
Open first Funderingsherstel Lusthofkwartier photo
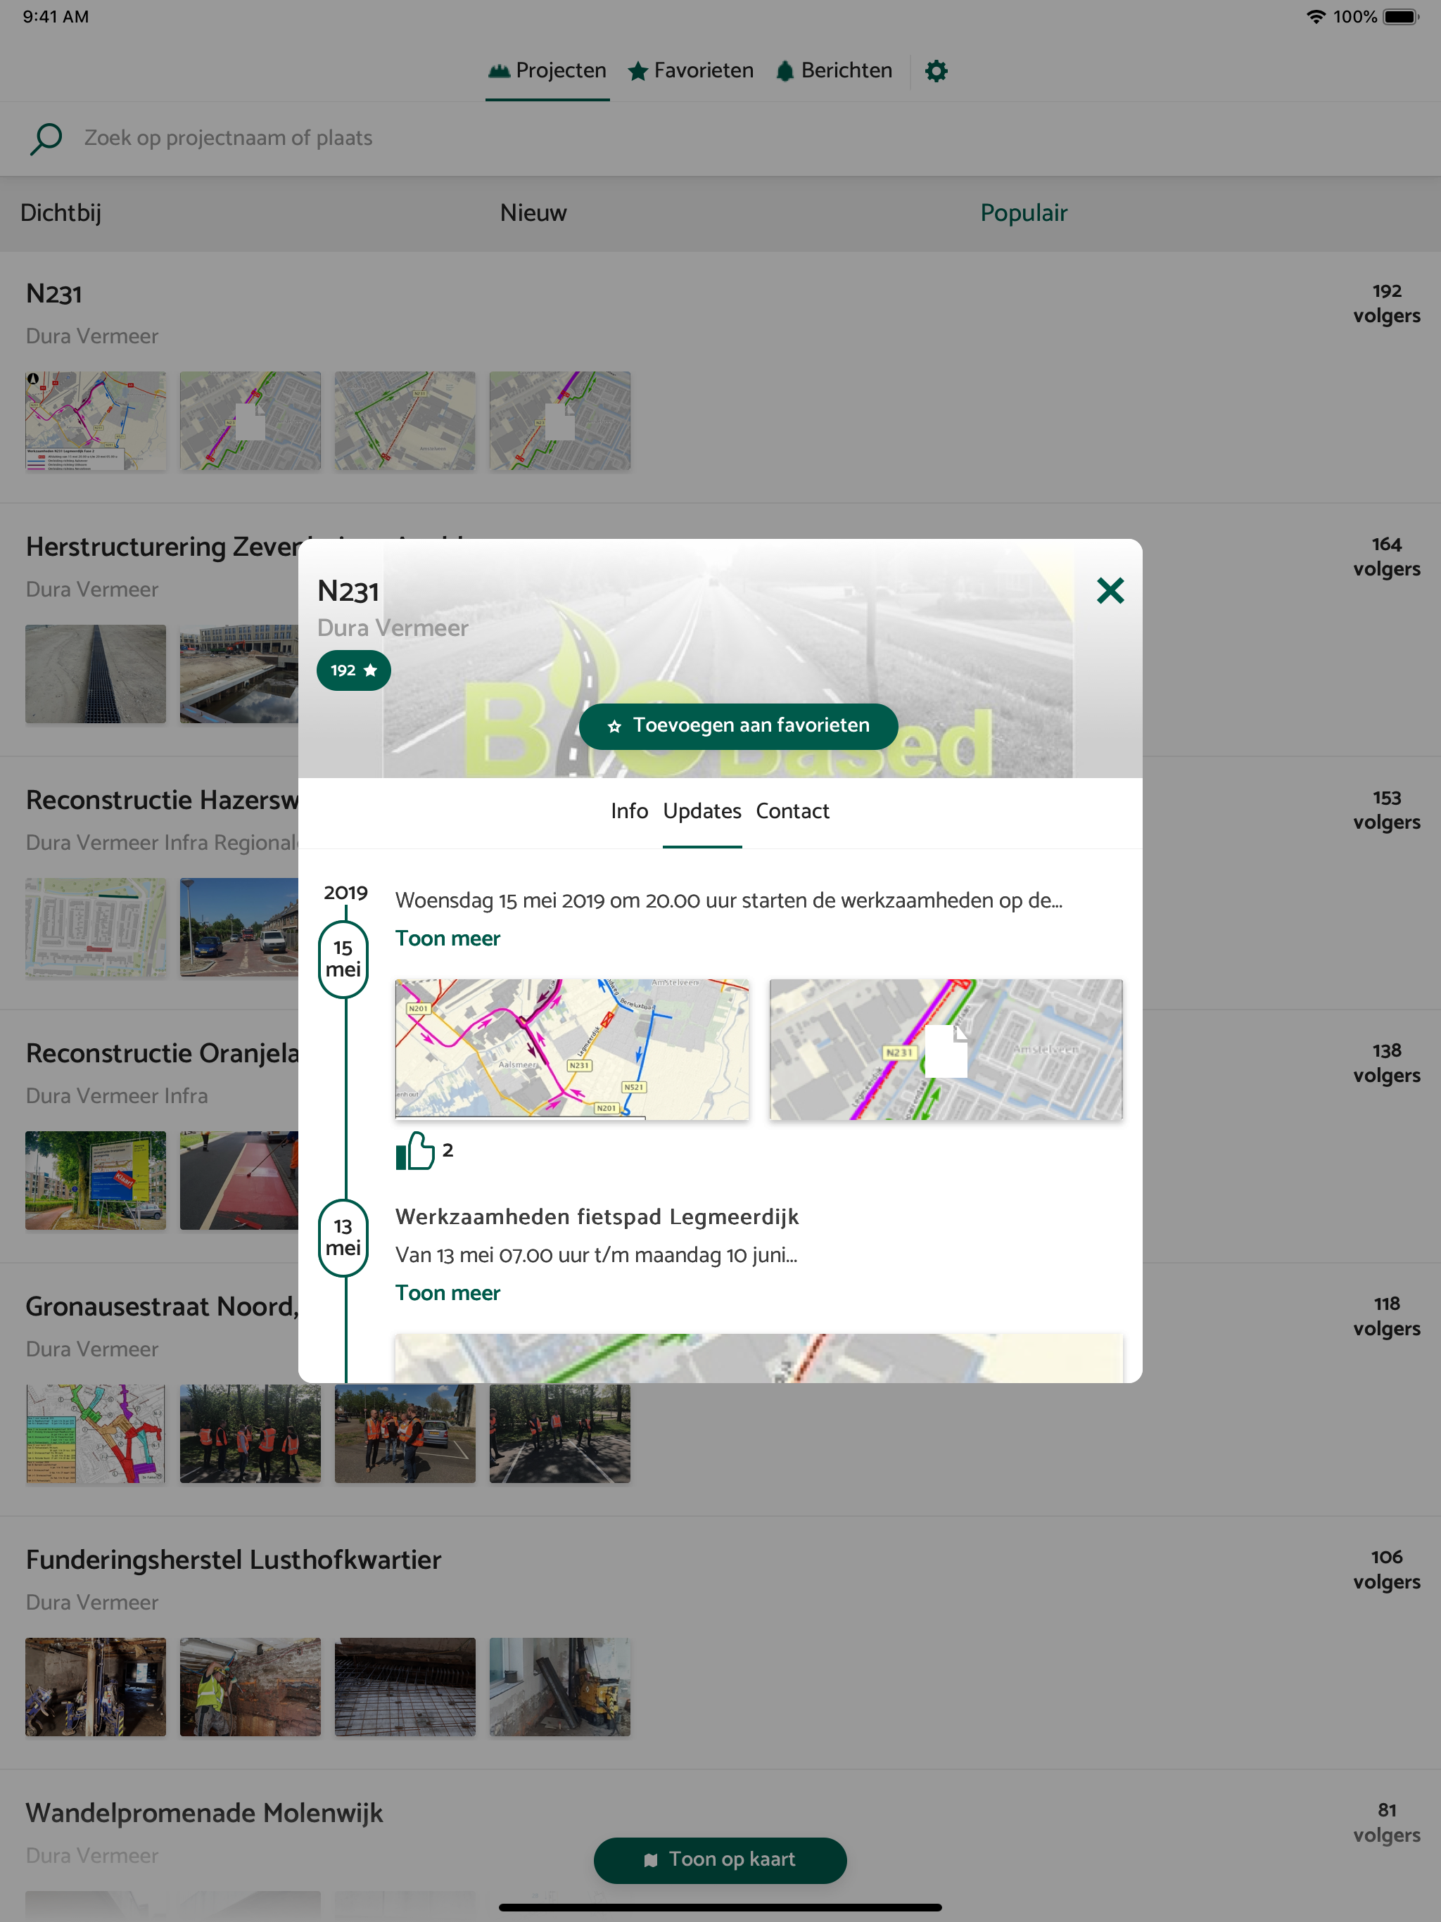[x=96, y=1688]
